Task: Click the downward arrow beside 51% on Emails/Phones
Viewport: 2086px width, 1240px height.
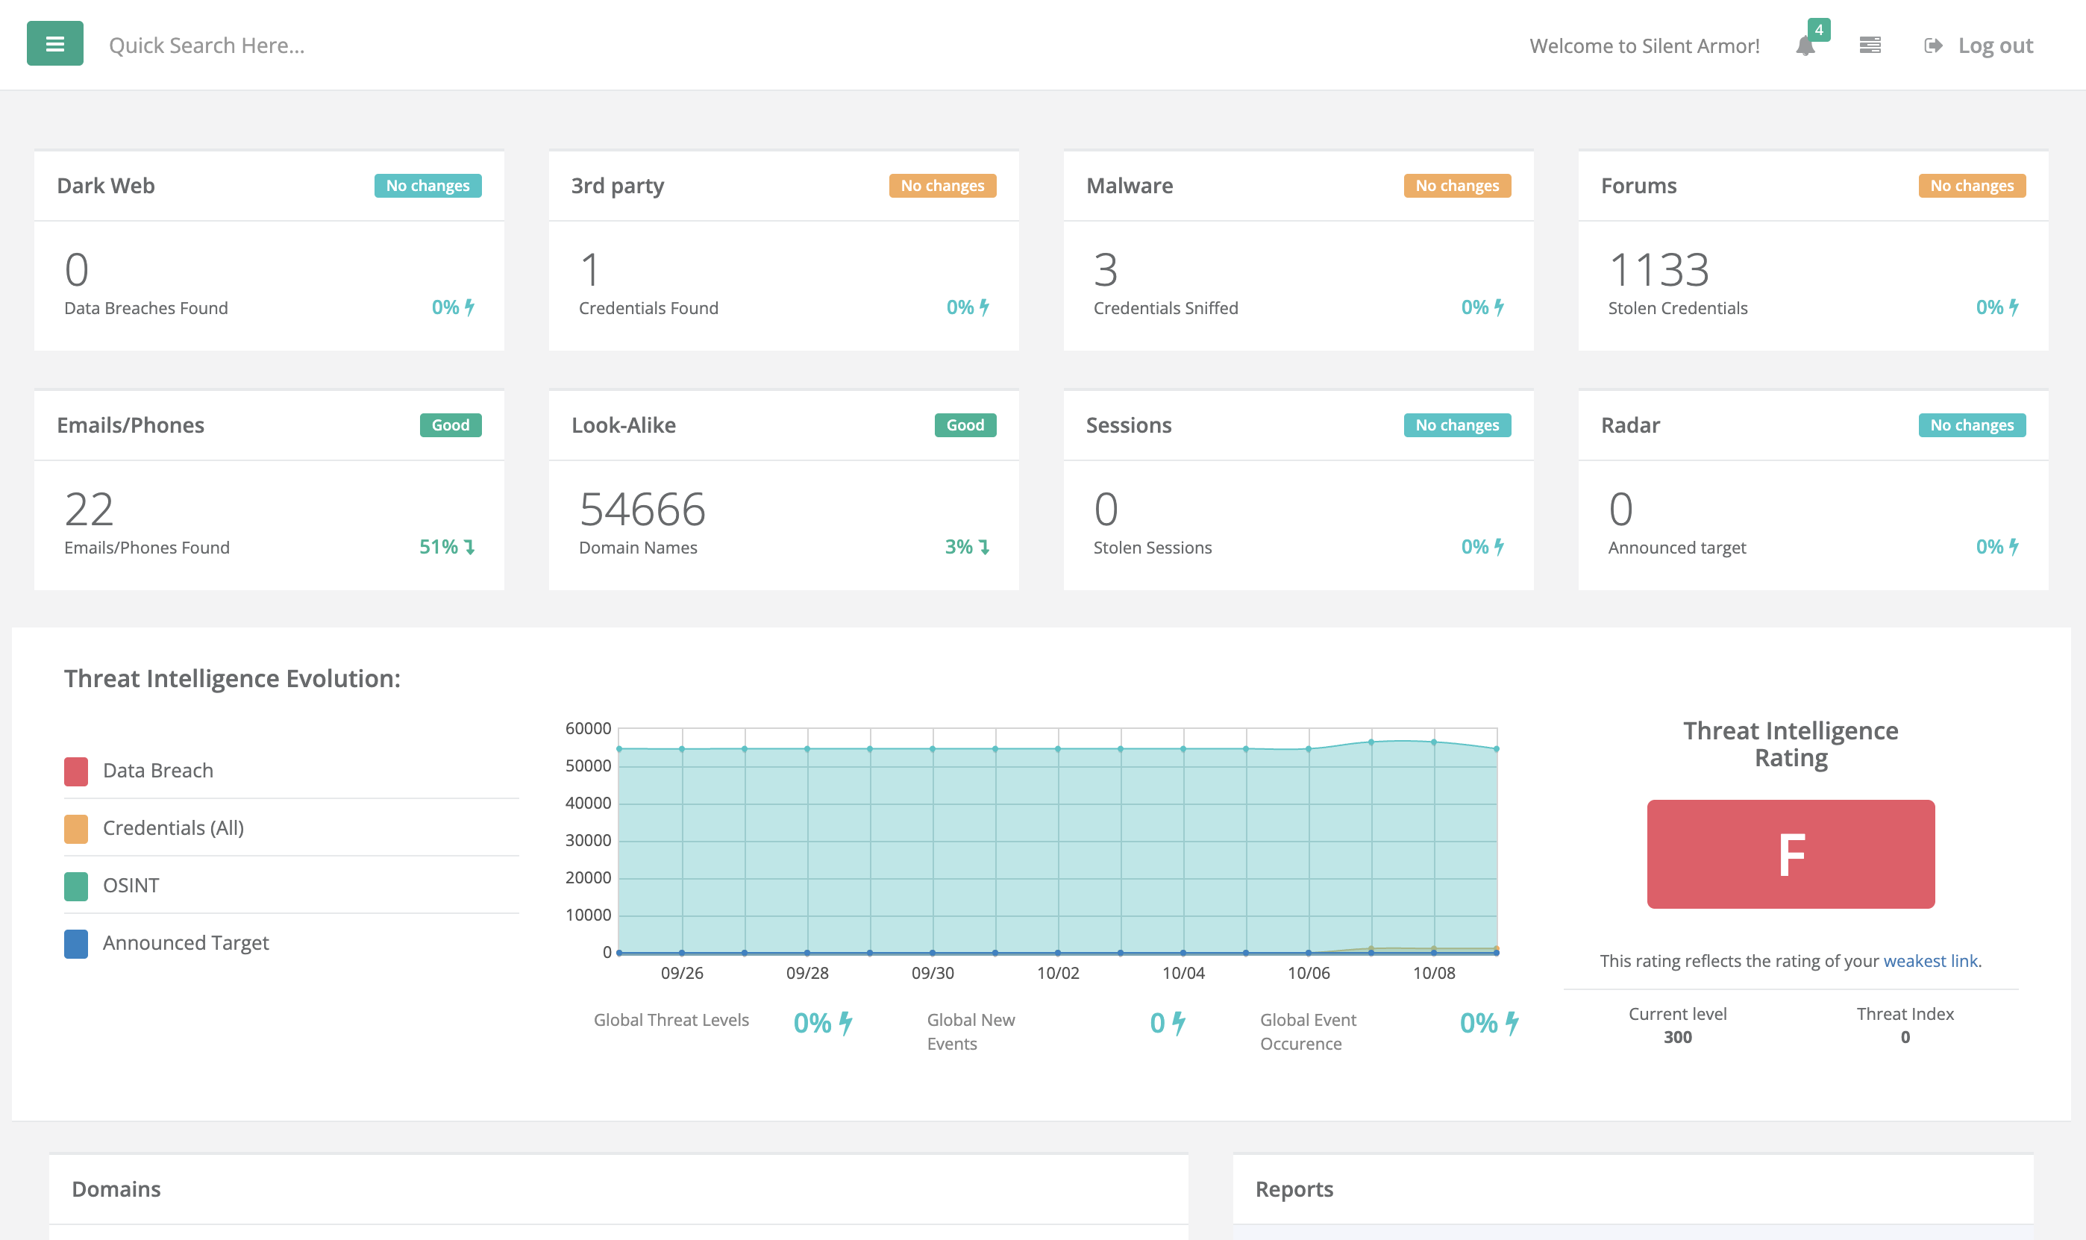Action: click(469, 548)
